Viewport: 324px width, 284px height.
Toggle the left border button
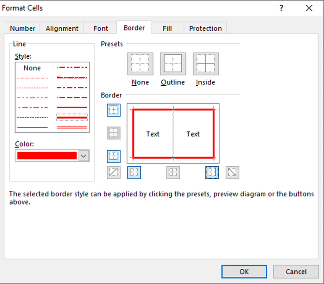tap(134, 172)
